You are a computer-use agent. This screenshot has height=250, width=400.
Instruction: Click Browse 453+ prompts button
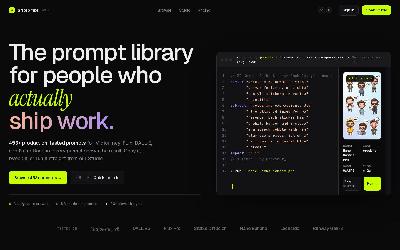[38, 178]
